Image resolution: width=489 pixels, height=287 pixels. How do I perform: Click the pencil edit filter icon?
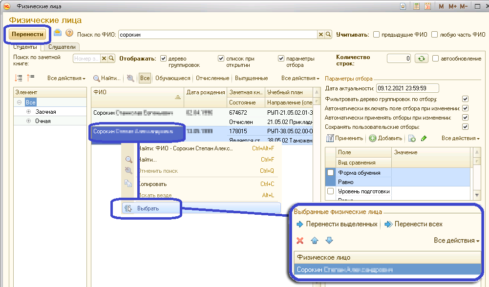(424, 139)
